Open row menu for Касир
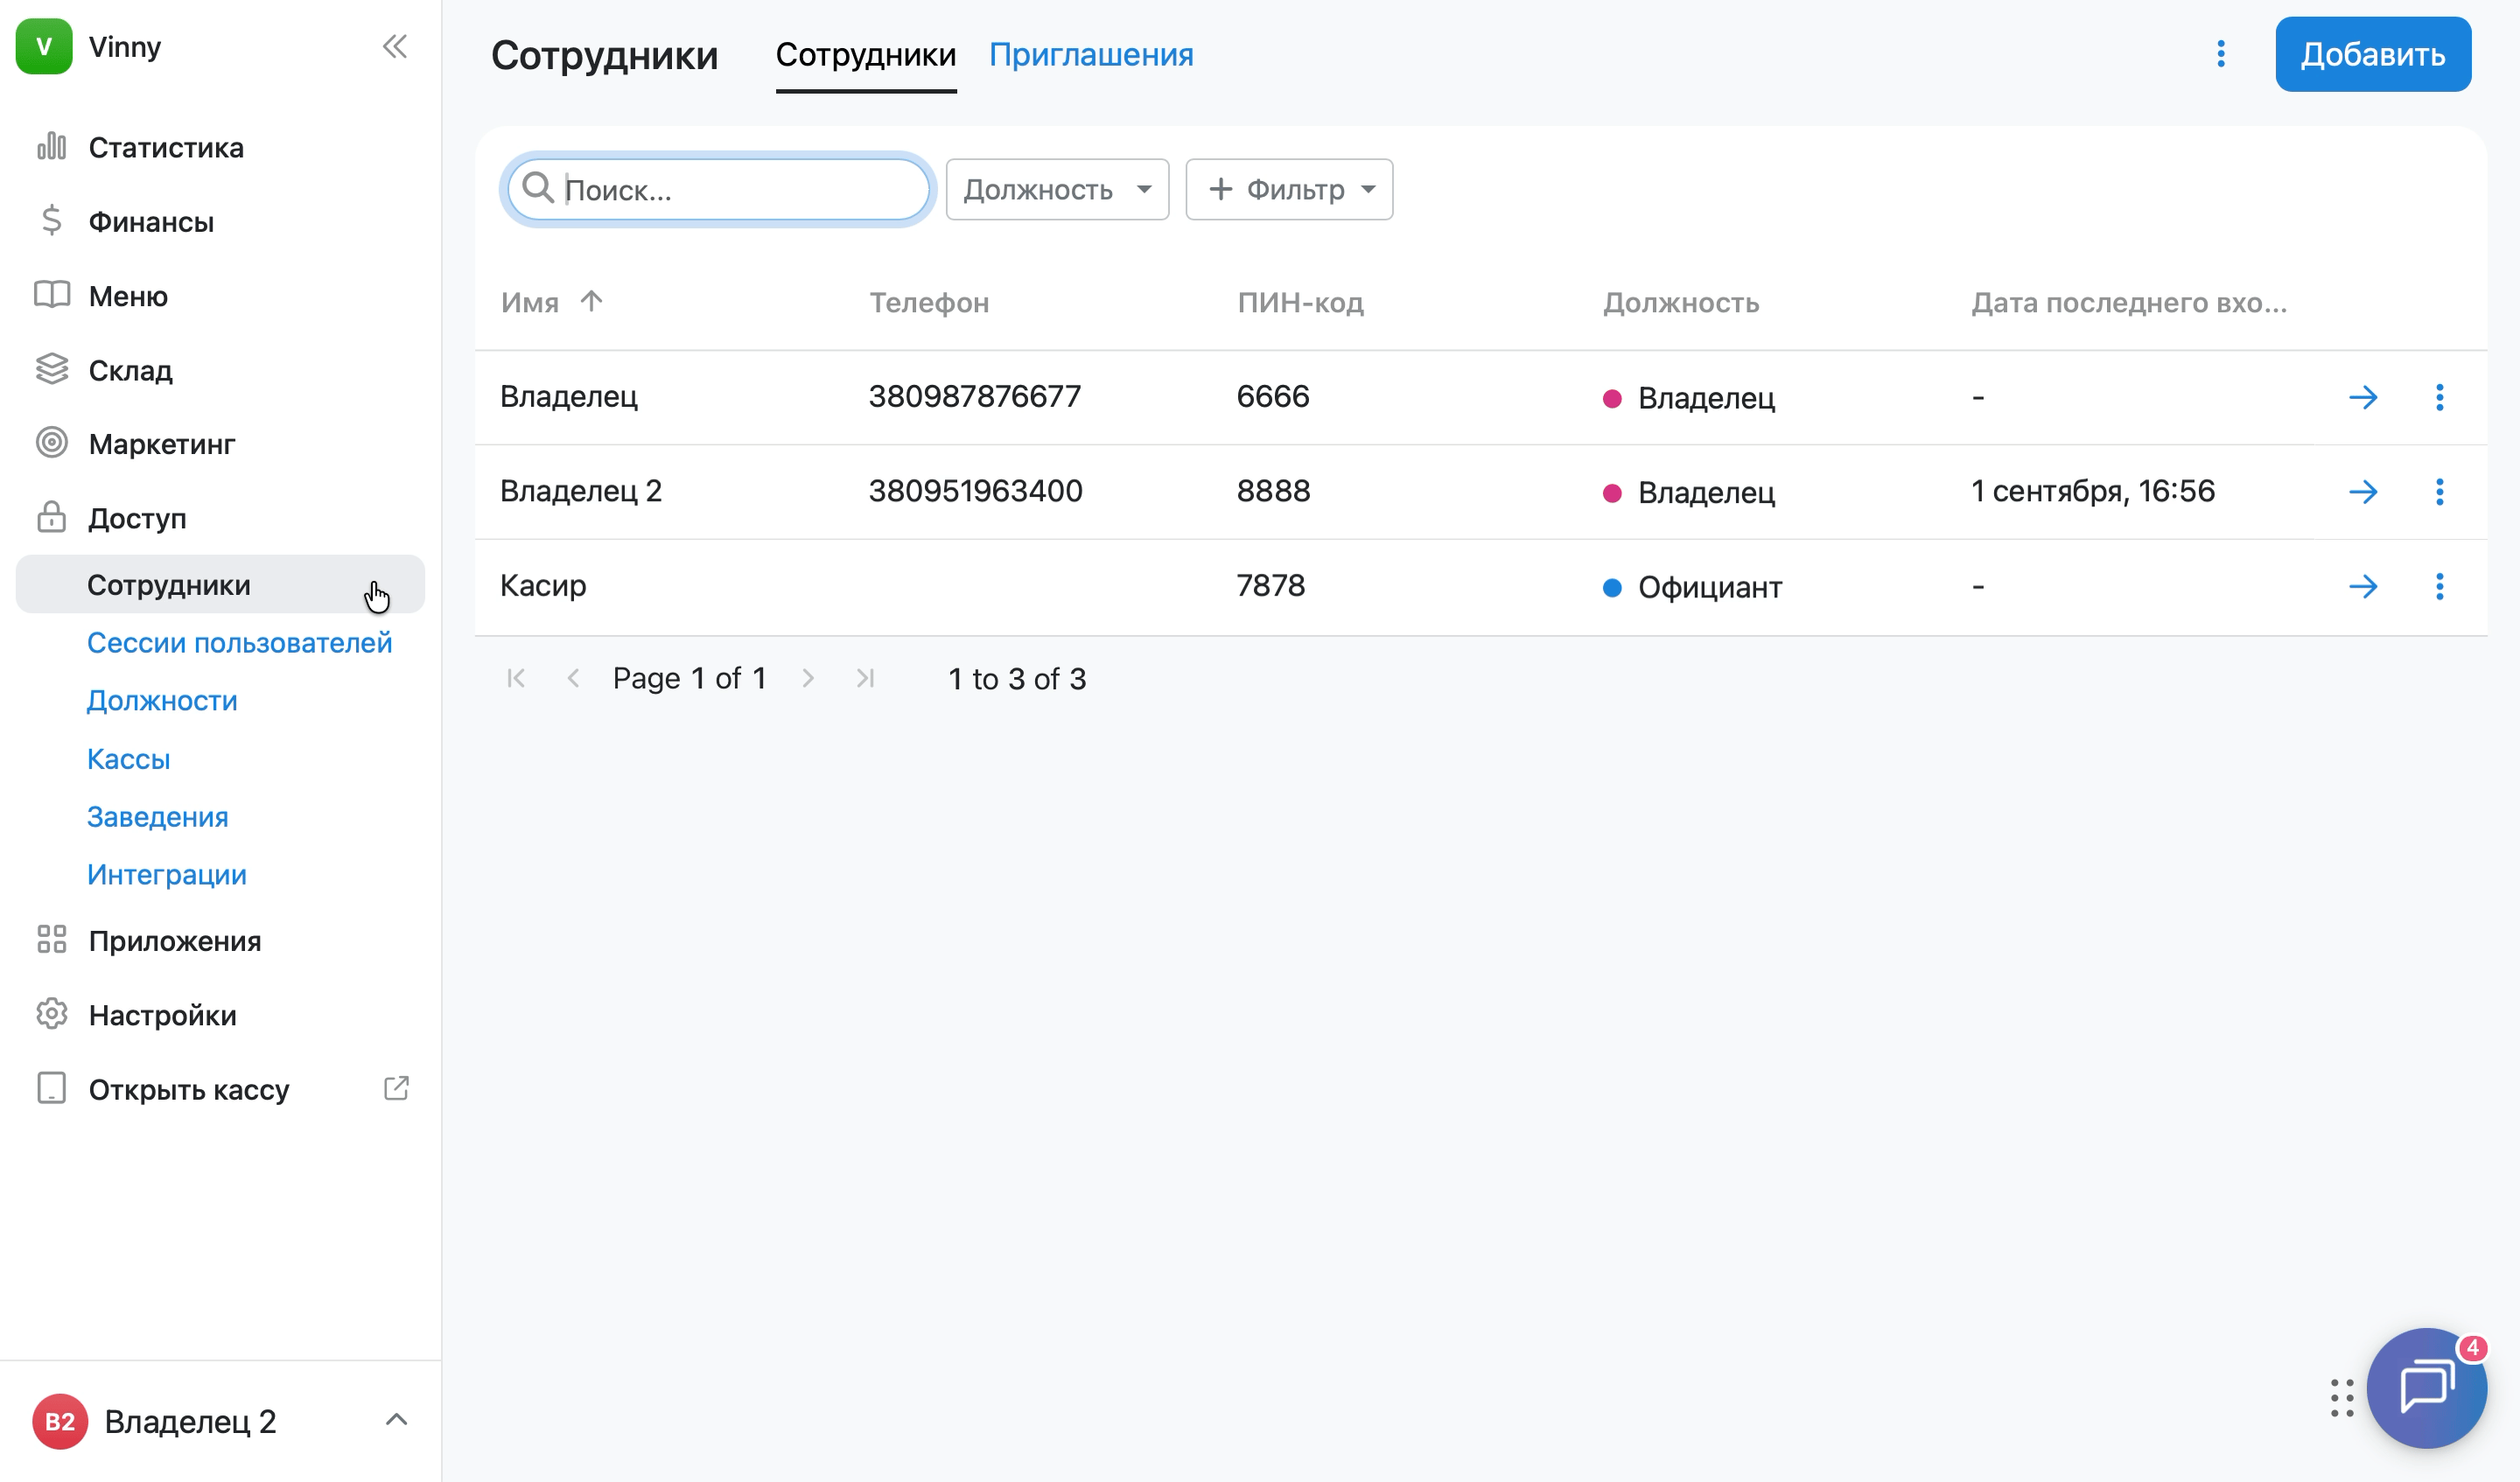The height and width of the screenshot is (1482, 2520). (2440, 586)
